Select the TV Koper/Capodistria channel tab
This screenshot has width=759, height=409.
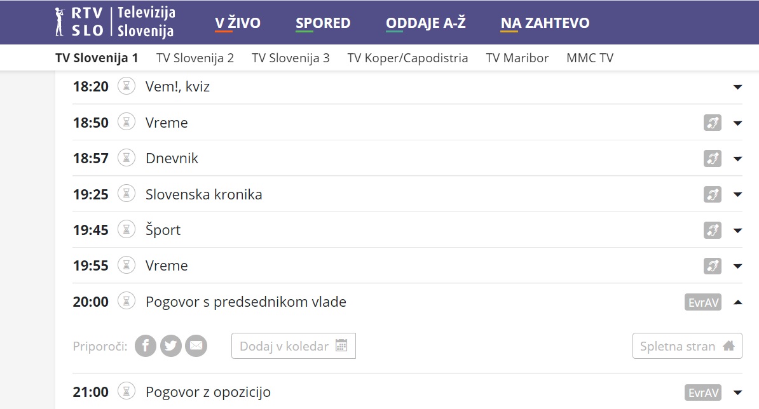[407, 58]
